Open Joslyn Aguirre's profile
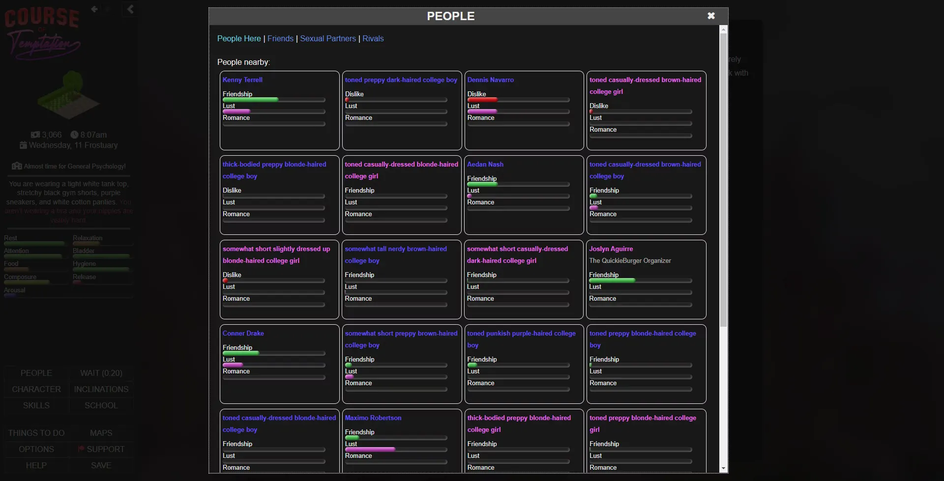This screenshot has width=944, height=481. coord(611,249)
